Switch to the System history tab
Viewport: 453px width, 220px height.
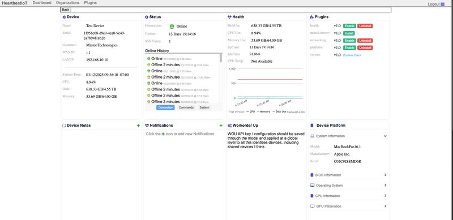[204, 107]
